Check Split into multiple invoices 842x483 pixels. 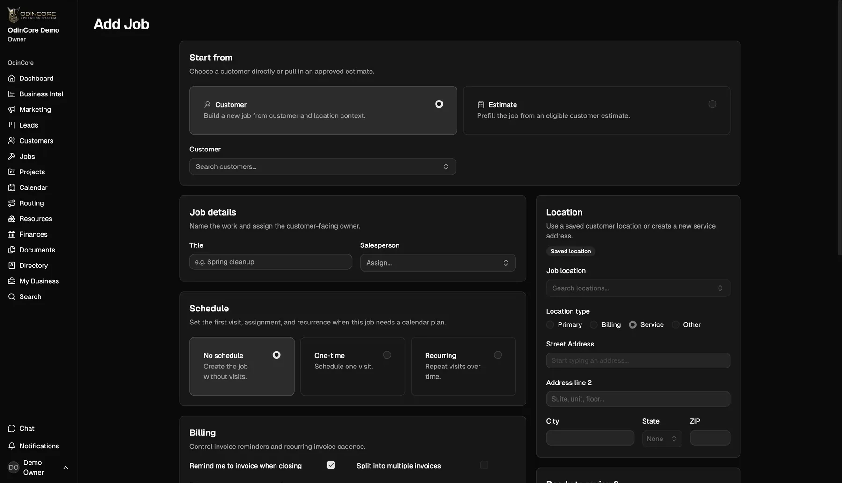[x=484, y=465]
